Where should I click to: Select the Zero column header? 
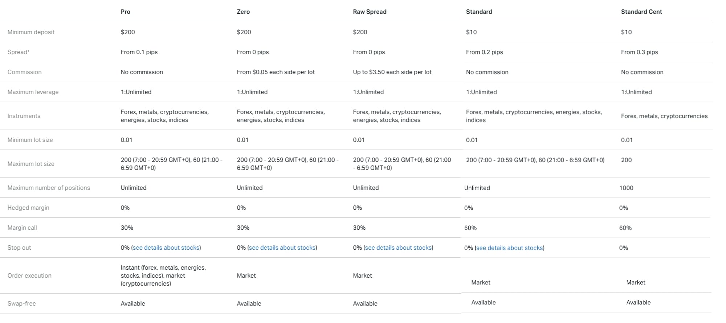[x=243, y=12]
